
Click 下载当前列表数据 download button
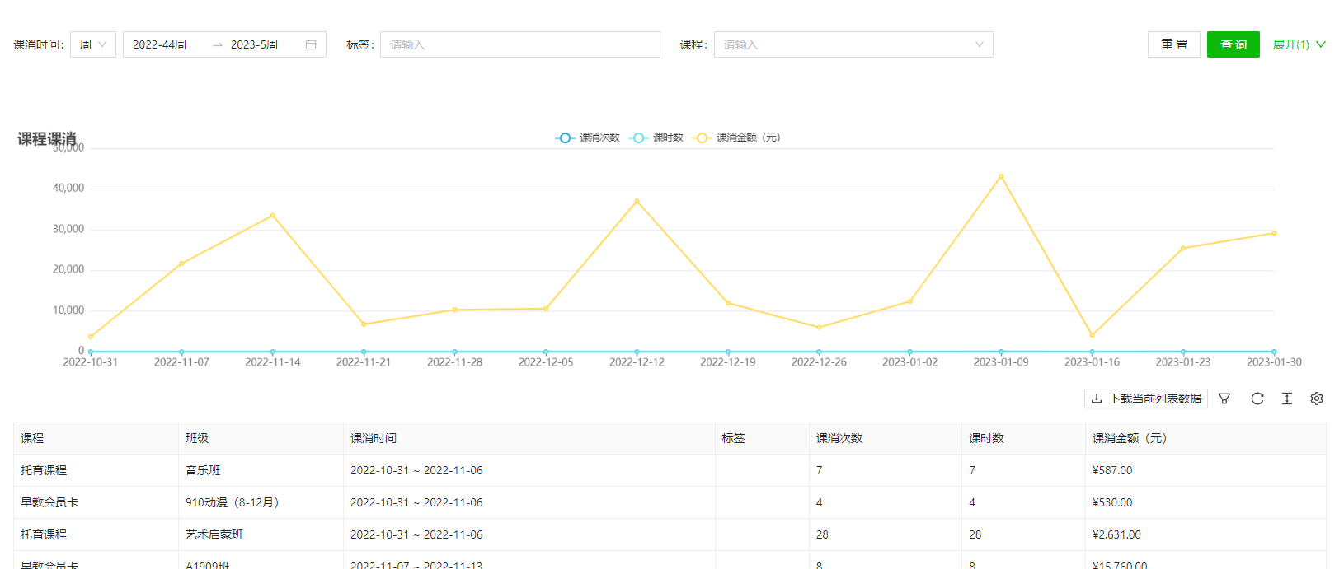[1145, 399]
